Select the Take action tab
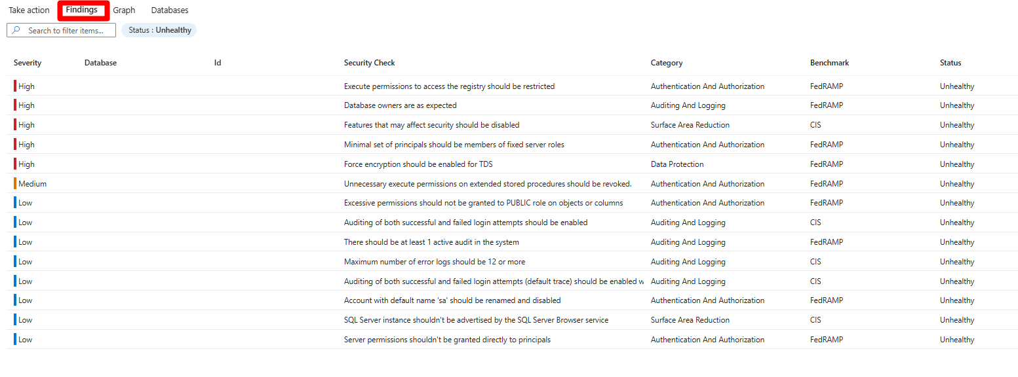Image resolution: width=1018 pixels, height=377 pixels. (29, 10)
